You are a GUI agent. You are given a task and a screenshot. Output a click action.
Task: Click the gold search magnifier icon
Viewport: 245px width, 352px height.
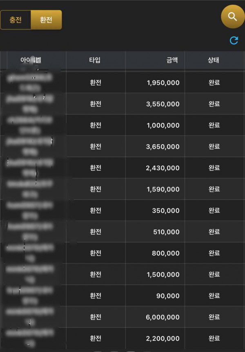point(232,17)
